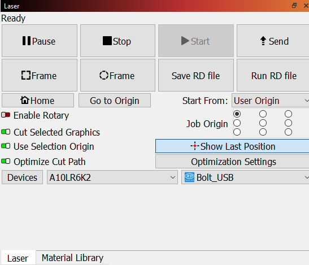Image resolution: width=309 pixels, height=265 pixels.
Task: Toggle Enable Rotary switch
Action: point(6,115)
